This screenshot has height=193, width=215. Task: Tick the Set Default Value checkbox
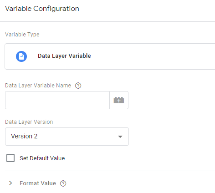pos(10,158)
